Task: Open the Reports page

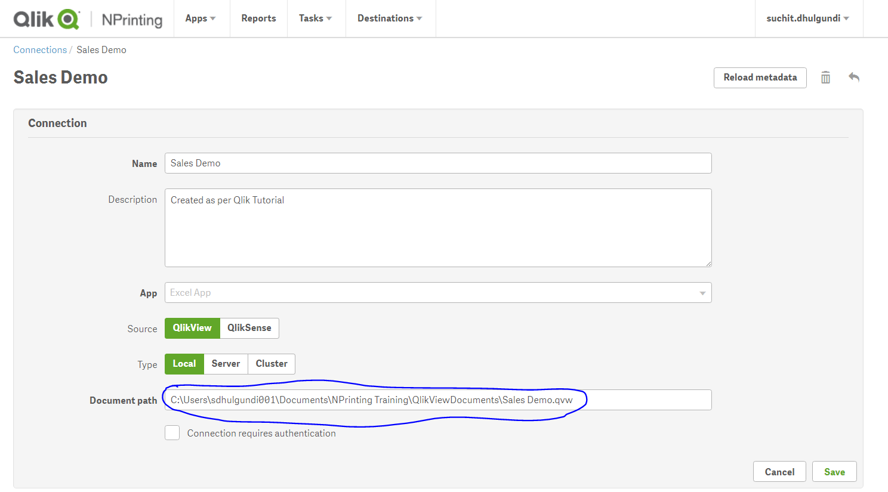Action: [258, 18]
